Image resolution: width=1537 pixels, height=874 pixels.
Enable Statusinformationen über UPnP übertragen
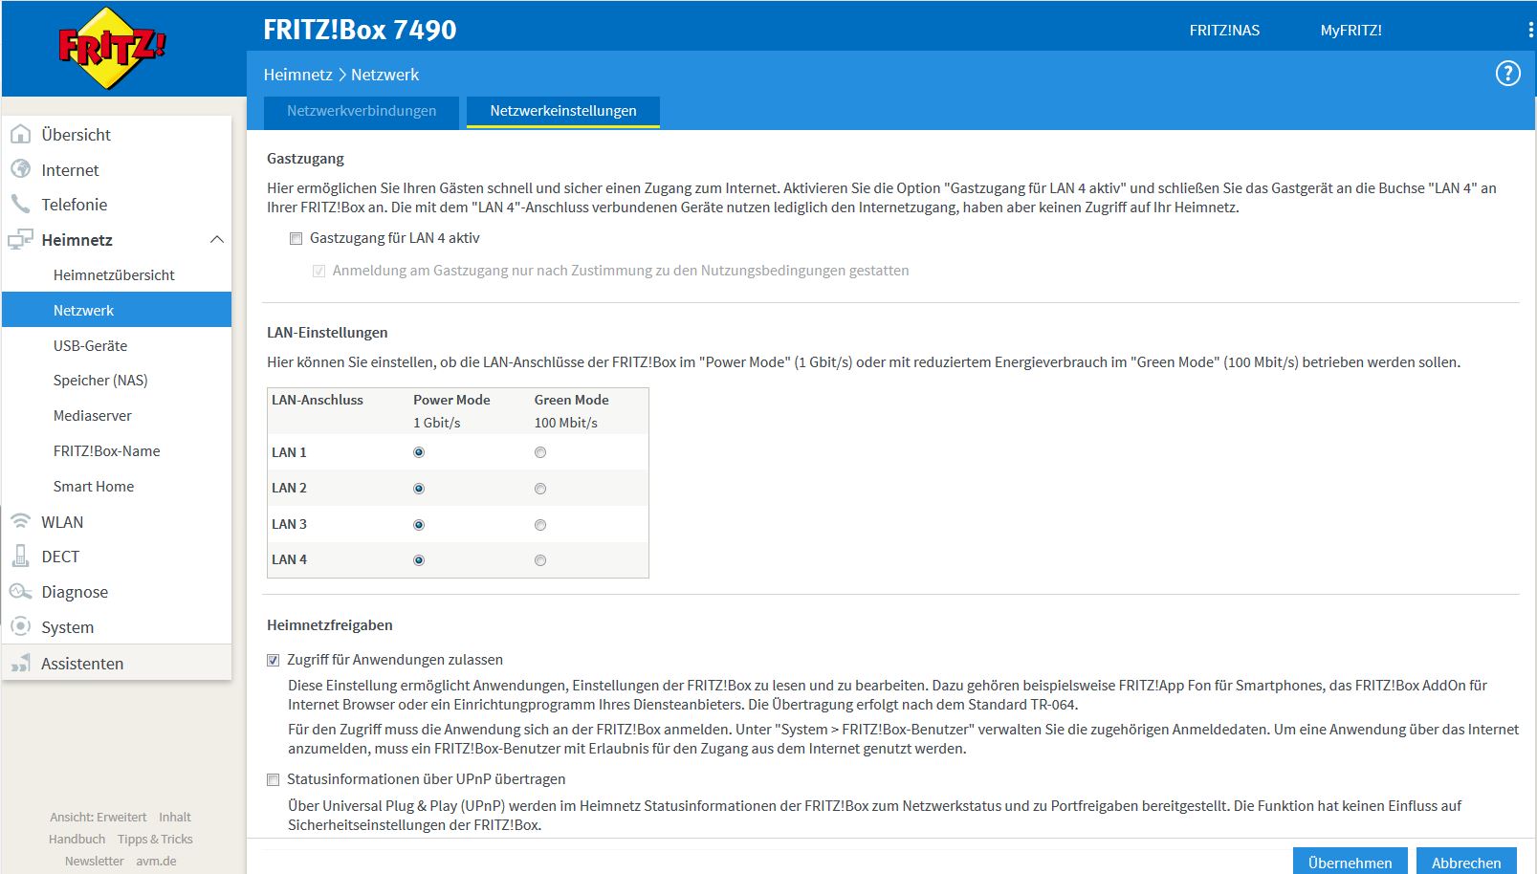click(274, 780)
